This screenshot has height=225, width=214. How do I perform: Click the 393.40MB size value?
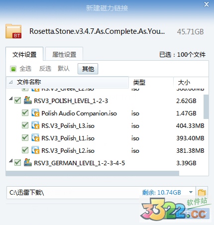(190, 138)
